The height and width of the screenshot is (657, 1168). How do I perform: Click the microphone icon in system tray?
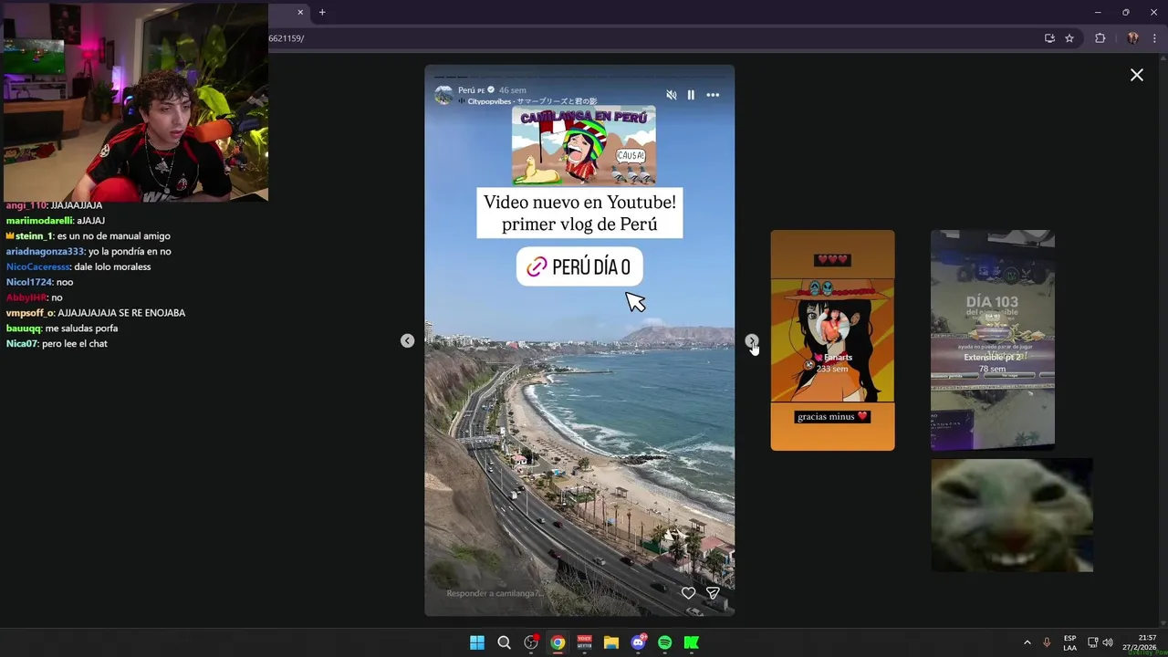pyautogui.click(x=1047, y=642)
